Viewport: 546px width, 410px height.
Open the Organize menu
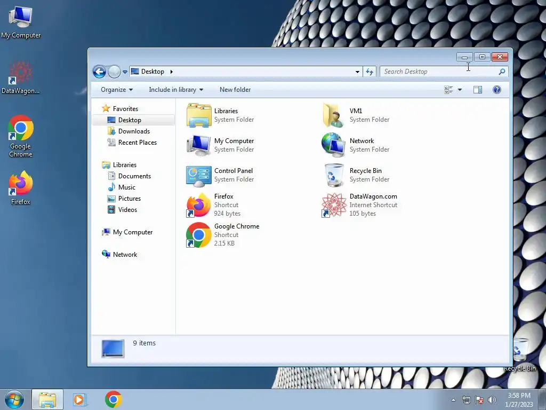click(x=117, y=90)
